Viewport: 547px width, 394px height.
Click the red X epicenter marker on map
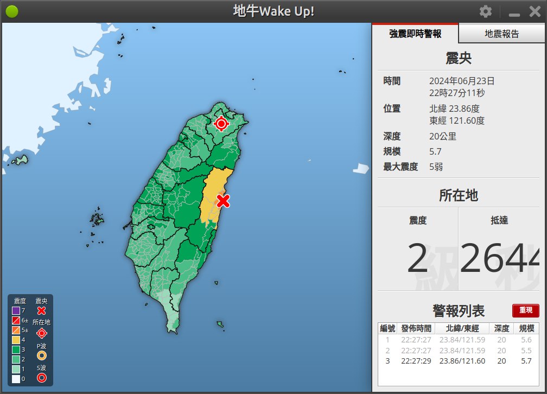point(223,201)
